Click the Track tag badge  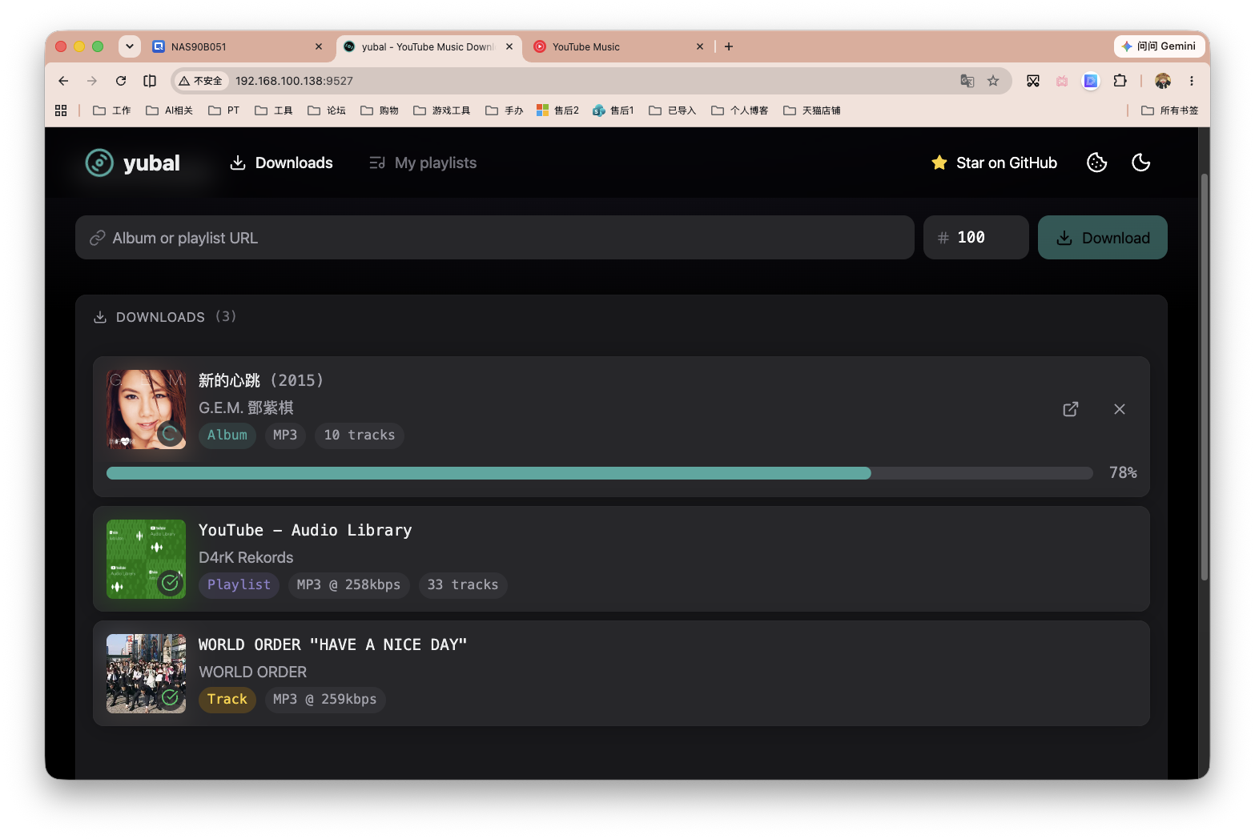tap(227, 700)
